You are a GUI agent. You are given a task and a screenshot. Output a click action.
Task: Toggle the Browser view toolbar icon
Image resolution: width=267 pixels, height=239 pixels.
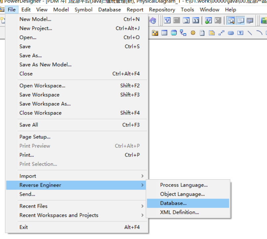pyautogui.click(x=231, y=20)
